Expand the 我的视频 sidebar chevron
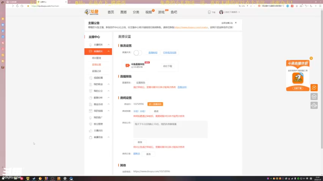323x181 pixels. (109, 111)
